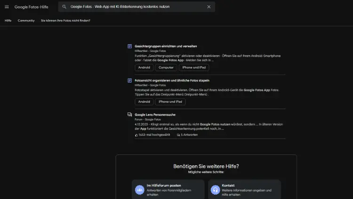Image resolution: width=353 pixels, height=199 pixels.
Task: Select Computer chip under Gesichtergruppen article
Action: [166, 67]
